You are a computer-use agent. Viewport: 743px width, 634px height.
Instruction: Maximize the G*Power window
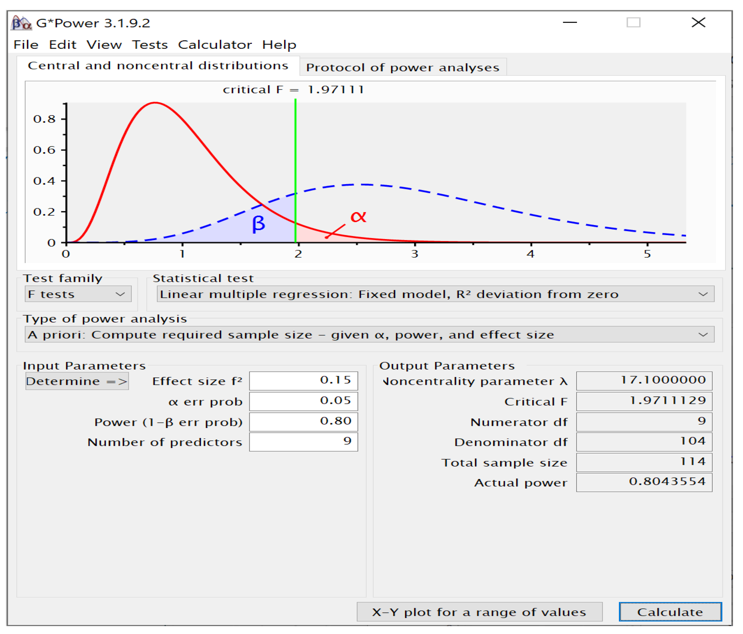[x=633, y=23]
